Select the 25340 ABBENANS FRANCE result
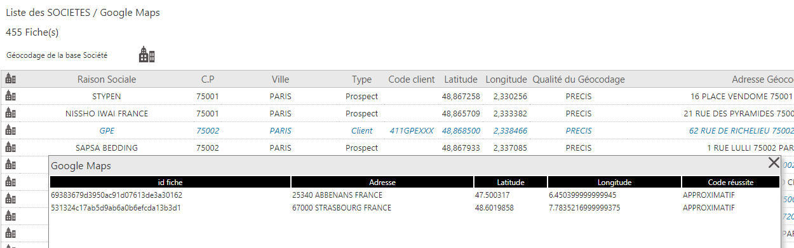 point(337,195)
